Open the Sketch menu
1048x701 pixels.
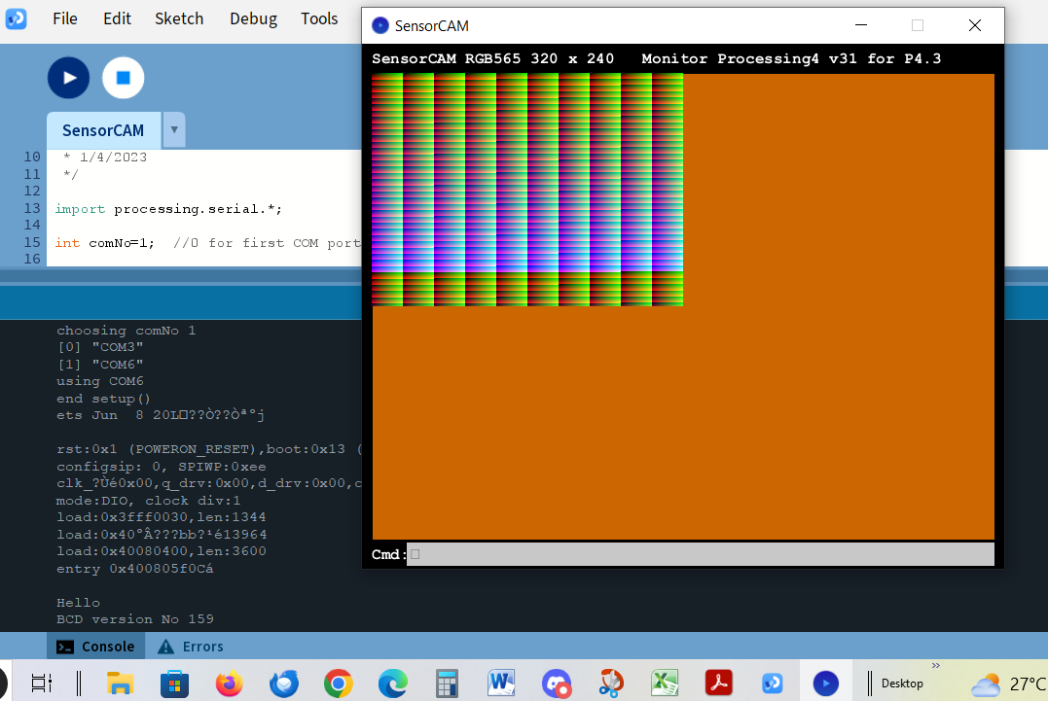[179, 18]
